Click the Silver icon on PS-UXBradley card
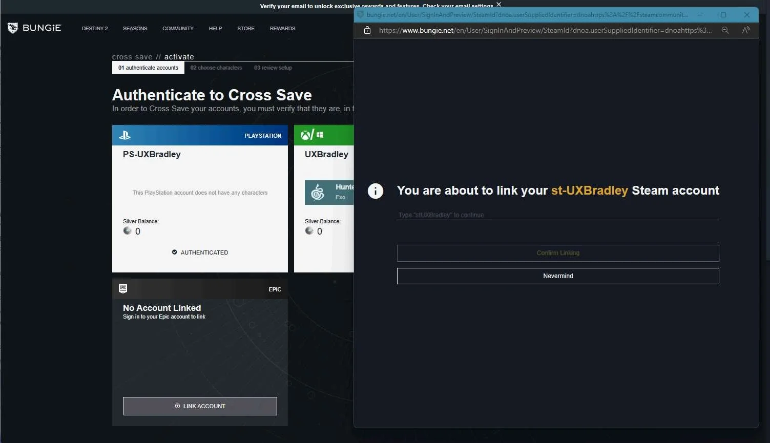The width and height of the screenshot is (770, 443). coord(128,231)
